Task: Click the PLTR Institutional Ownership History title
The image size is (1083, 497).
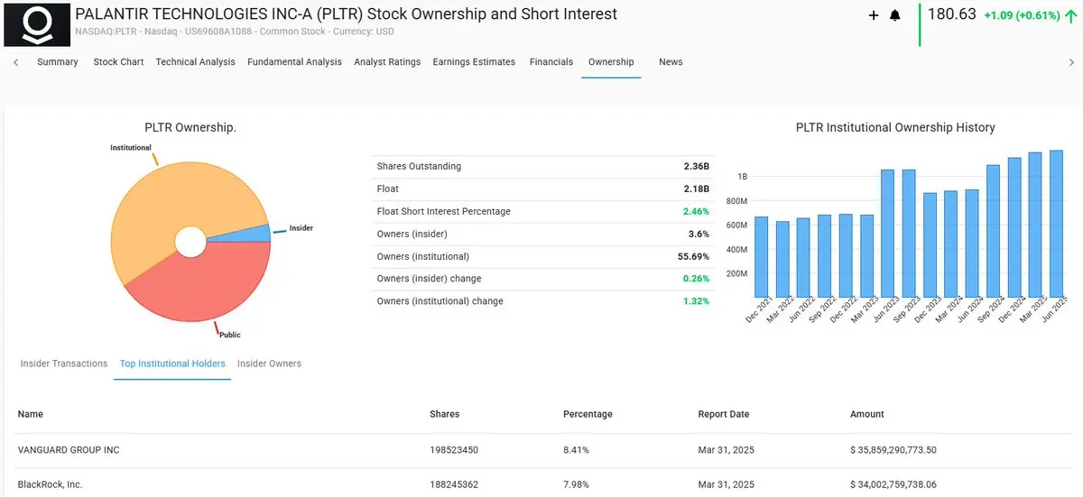Action: pos(895,128)
